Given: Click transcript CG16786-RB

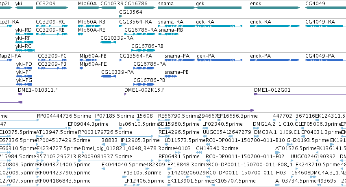Looking at the screenshot, I should click(x=148, y=46).
